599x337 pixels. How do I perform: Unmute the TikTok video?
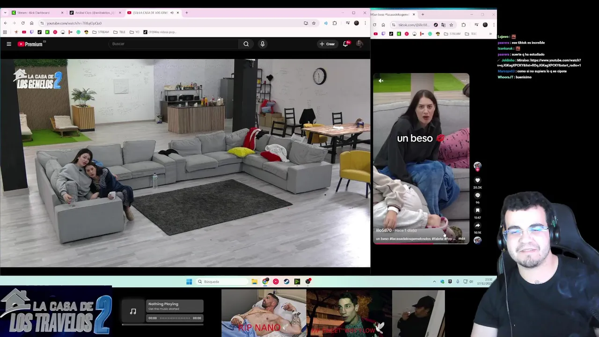pyautogui.click(x=381, y=81)
